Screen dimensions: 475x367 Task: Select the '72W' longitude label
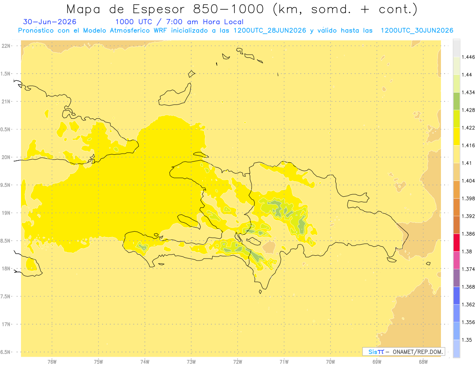click(x=237, y=361)
